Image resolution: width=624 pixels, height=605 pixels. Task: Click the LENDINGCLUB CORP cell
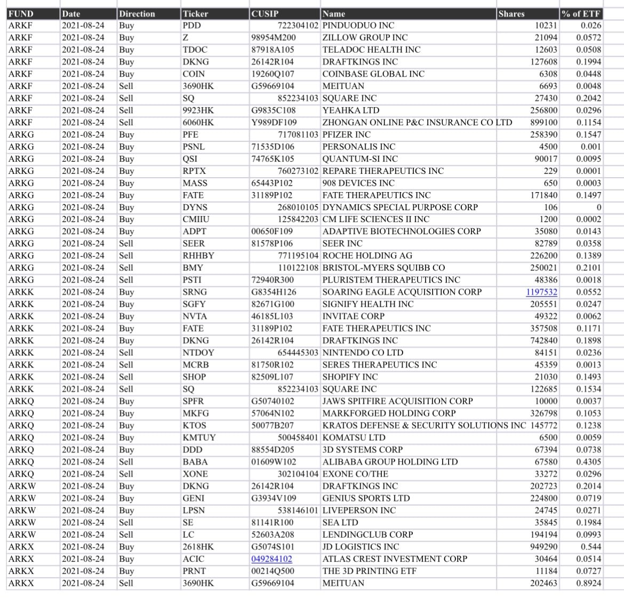coord(409,535)
